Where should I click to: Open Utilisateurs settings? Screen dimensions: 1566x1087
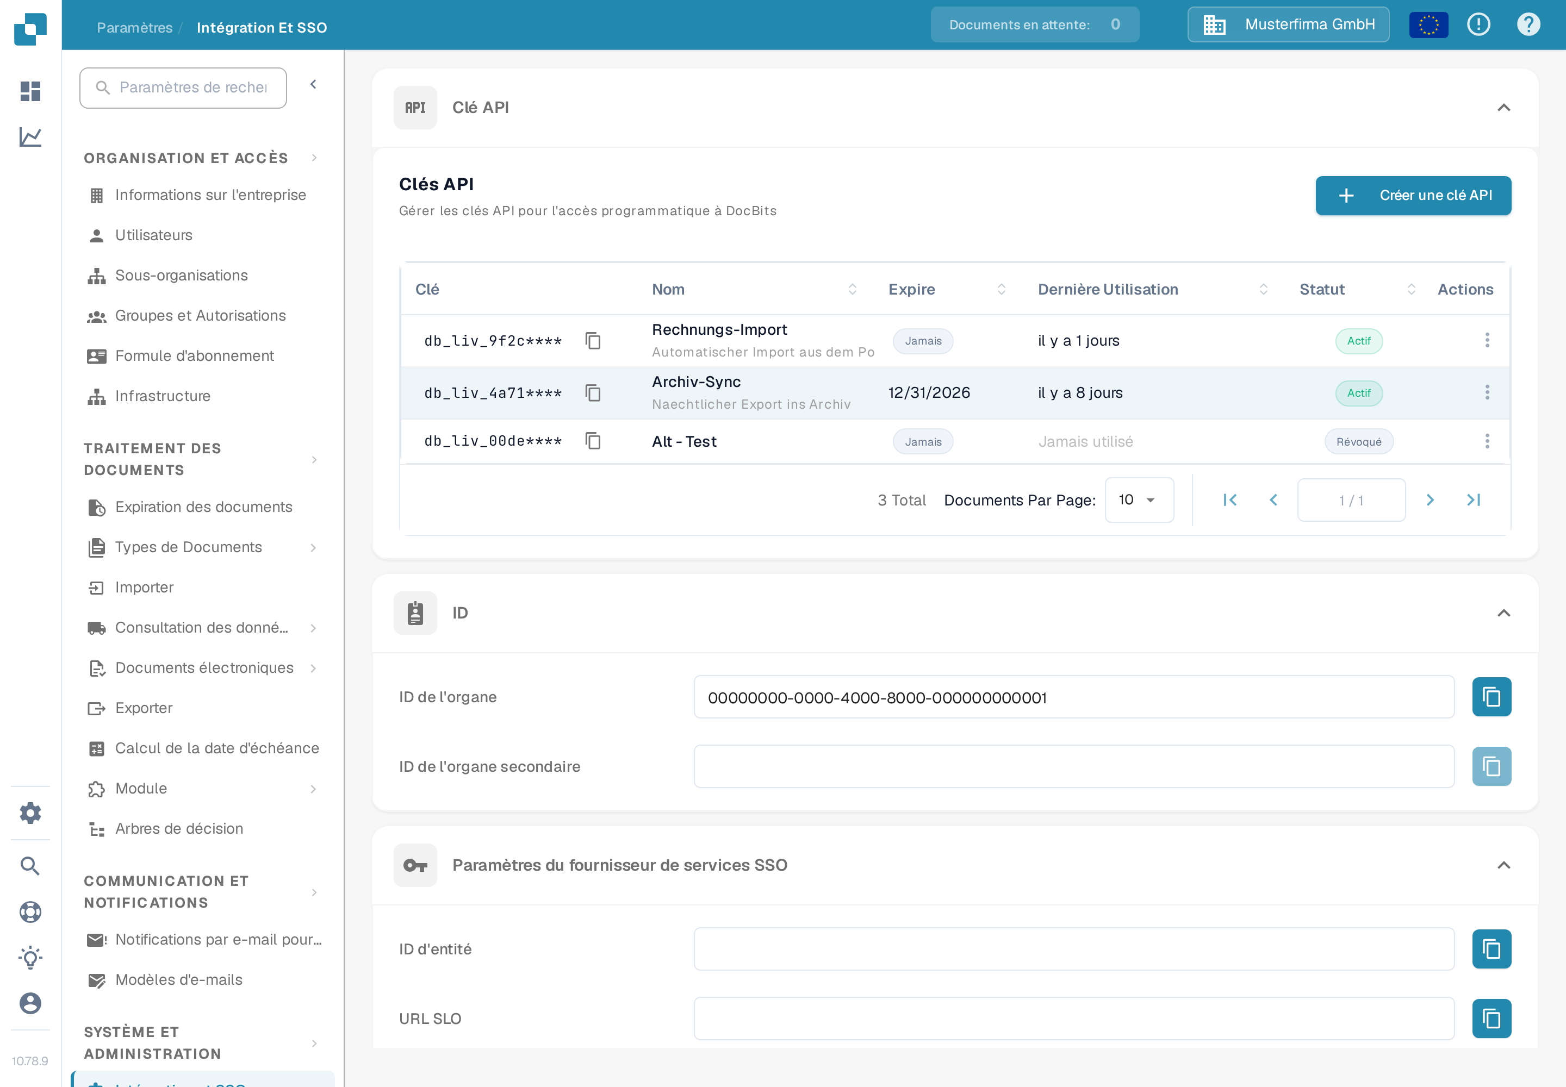(153, 236)
